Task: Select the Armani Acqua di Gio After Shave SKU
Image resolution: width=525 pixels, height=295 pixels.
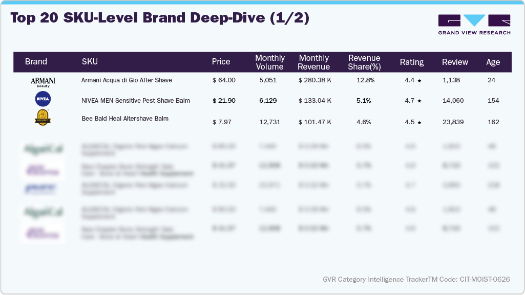Action: [x=127, y=80]
